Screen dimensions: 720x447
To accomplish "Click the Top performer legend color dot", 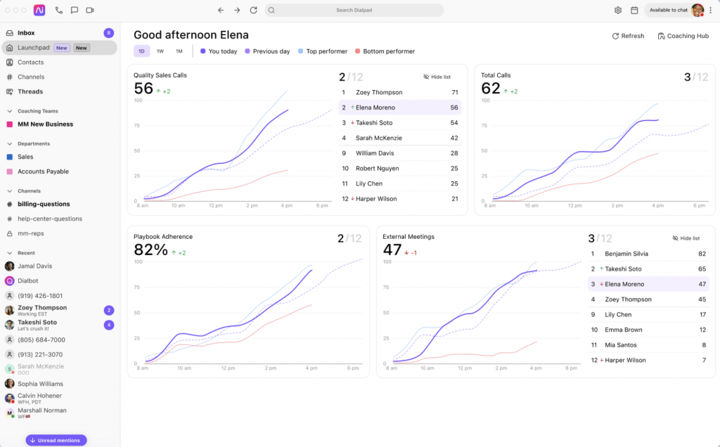I will tap(301, 51).
